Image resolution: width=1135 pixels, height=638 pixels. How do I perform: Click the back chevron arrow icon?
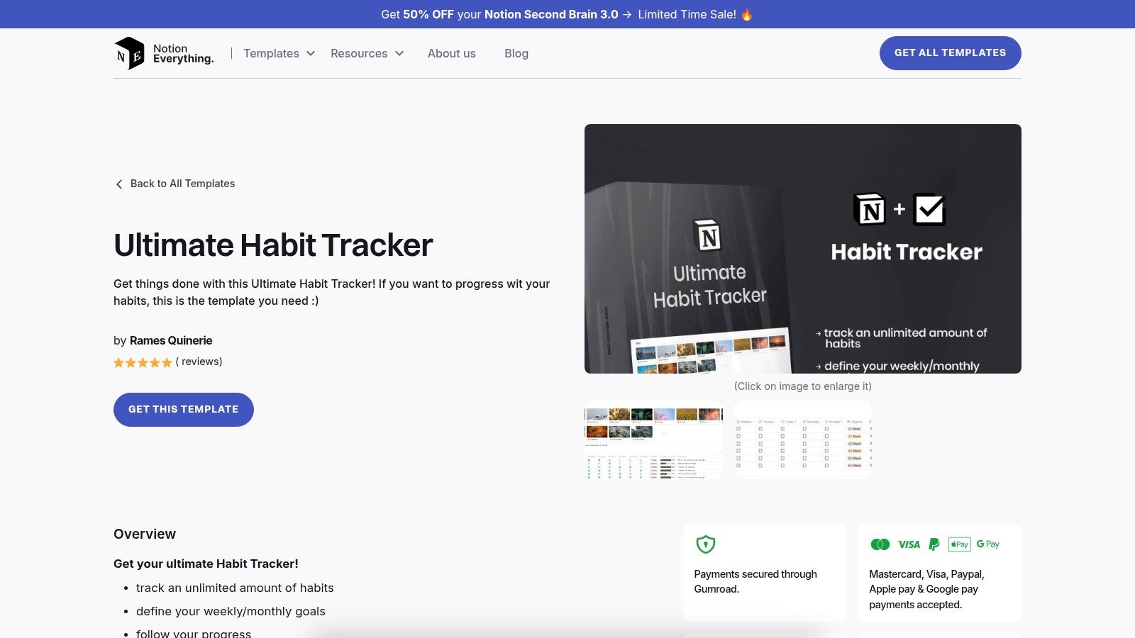[x=119, y=184]
